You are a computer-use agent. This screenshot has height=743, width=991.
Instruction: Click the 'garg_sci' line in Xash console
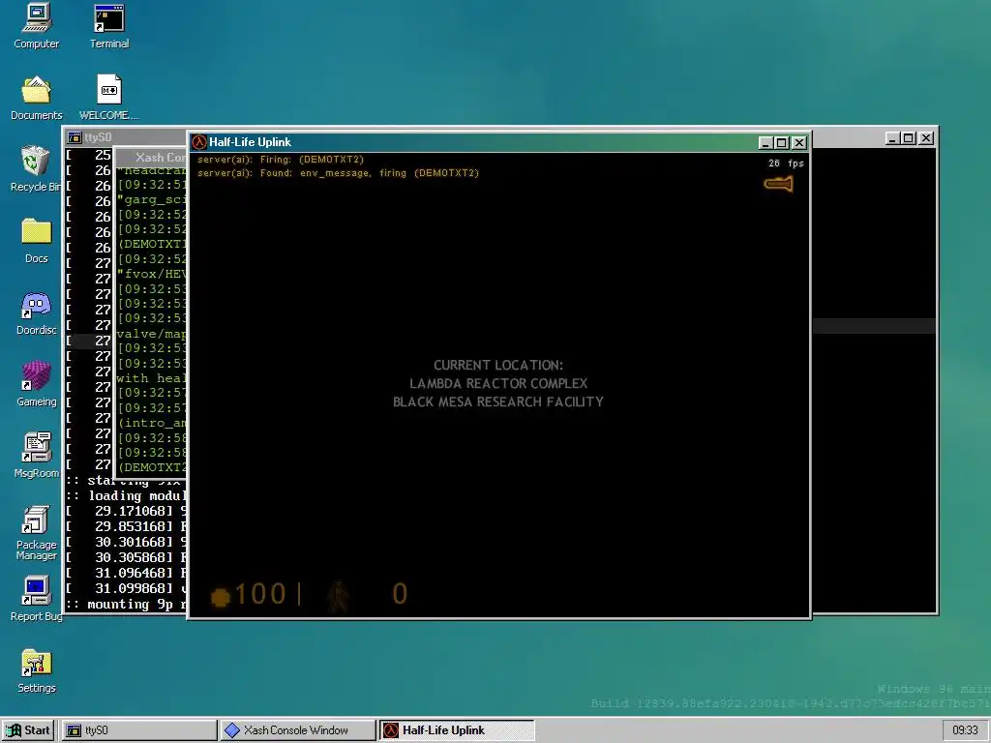coord(152,199)
